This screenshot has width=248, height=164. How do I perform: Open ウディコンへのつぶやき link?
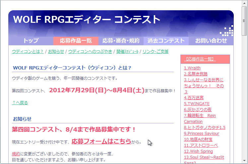pyautogui.click(x=90, y=51)
